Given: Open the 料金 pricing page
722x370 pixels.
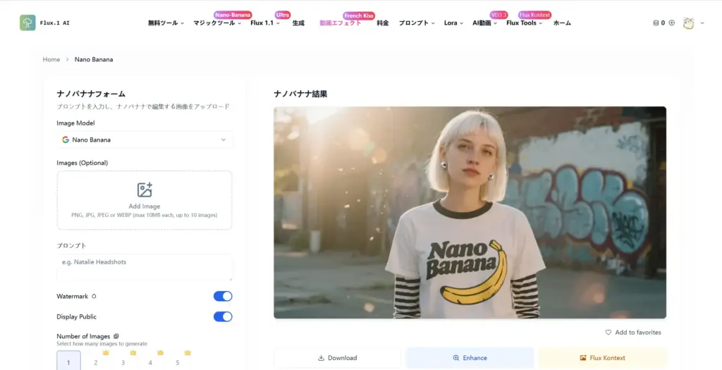Looking at the screenshot, I should tap(383, 23).
